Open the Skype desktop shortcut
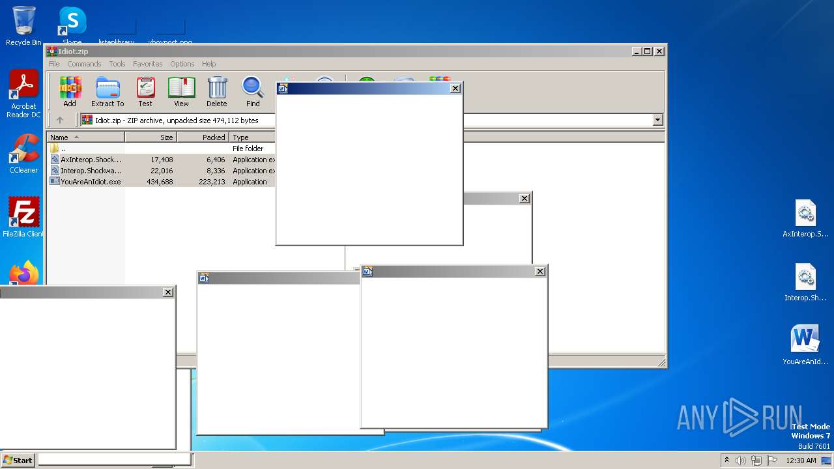 coord(72,26)
